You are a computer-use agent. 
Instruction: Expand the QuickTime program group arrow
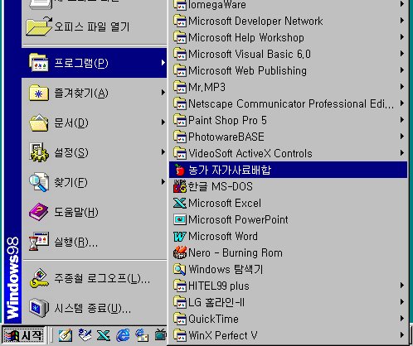[402, 319]
